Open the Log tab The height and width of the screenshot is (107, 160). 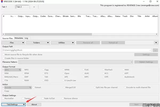26,38
